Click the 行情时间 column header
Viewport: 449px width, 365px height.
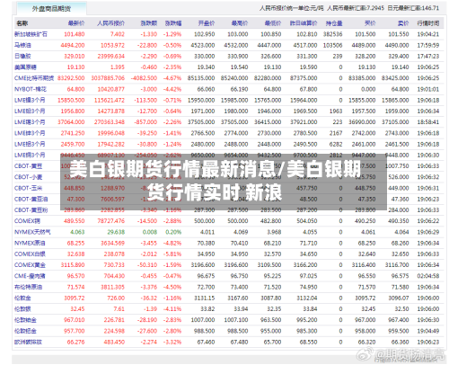pyautogui.click(x=428, y=23)
